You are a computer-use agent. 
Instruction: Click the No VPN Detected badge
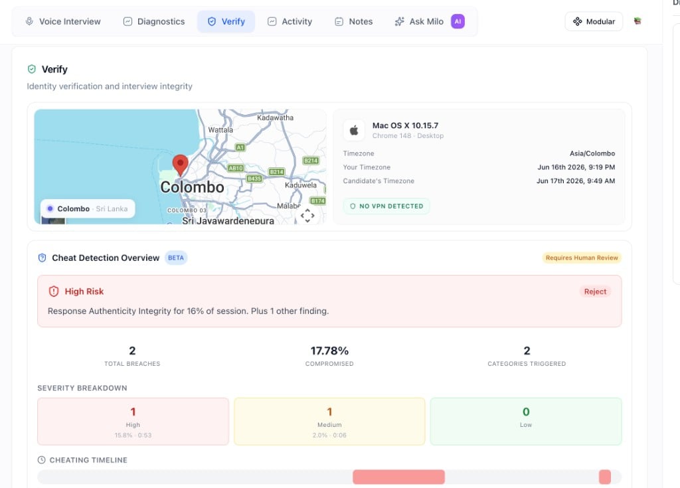coord(386,206)
